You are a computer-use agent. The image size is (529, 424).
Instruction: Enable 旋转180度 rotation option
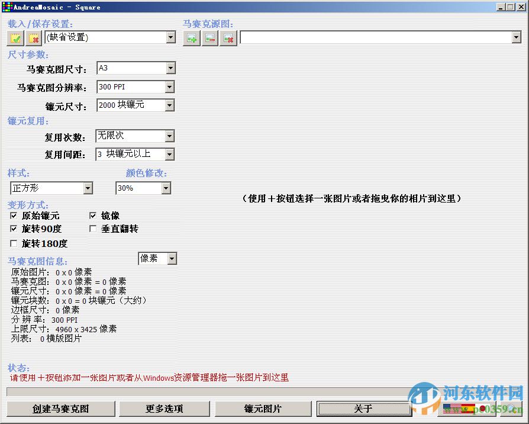14,243
